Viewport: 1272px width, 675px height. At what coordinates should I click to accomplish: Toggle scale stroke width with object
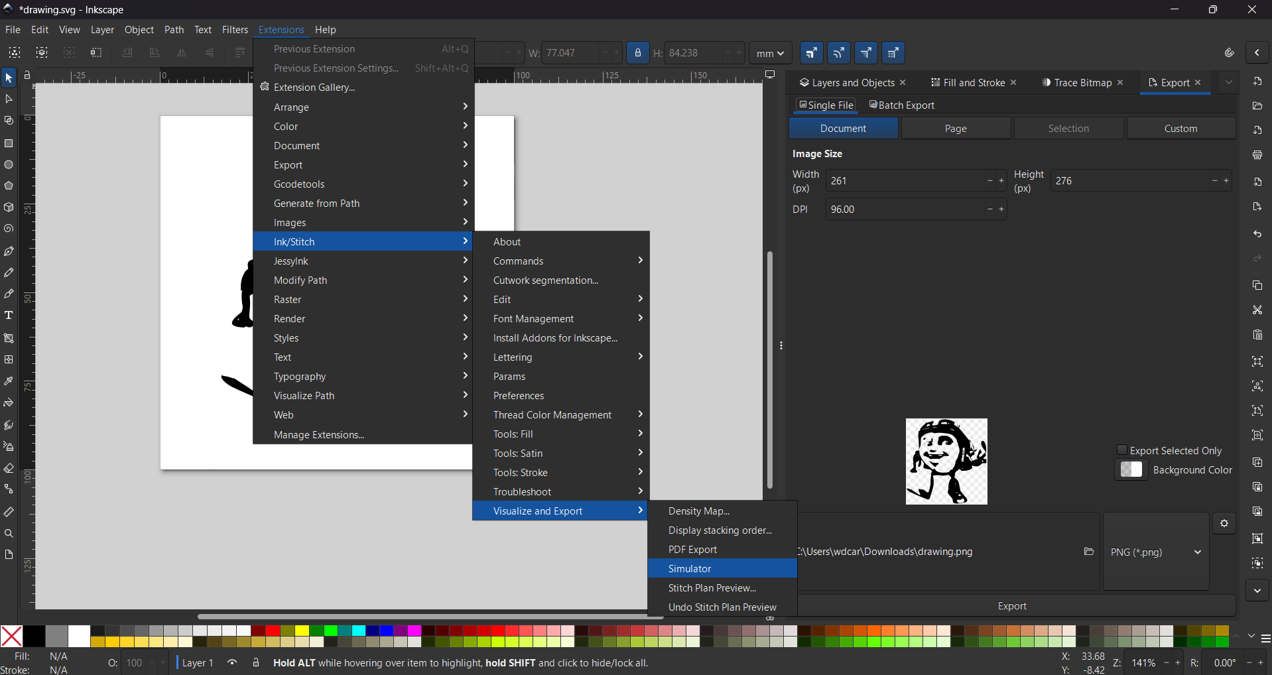(x=812, y=53)
